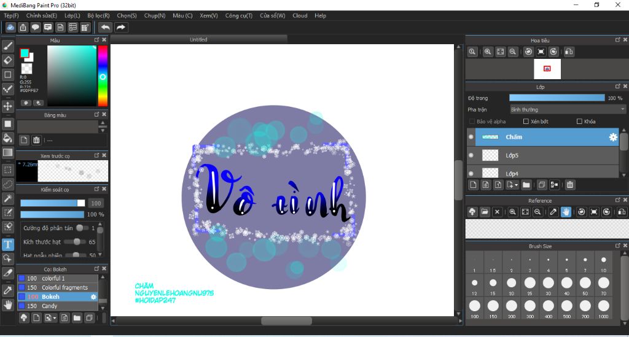This screenshot has height=337, width=629.
Task: Select the Eraser tool
Action: (7, 60)
